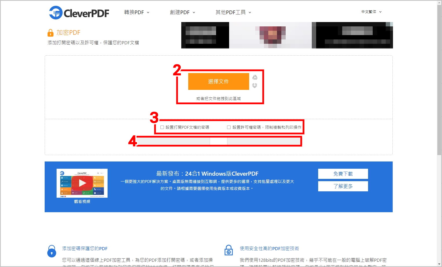Click the 免費下載 button
The image size is (442, 267).
coord(343,174)
